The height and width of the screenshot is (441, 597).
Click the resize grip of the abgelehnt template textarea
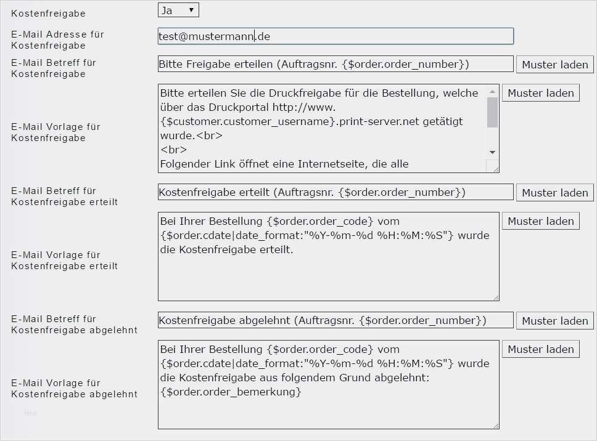[x=495, y=424]
